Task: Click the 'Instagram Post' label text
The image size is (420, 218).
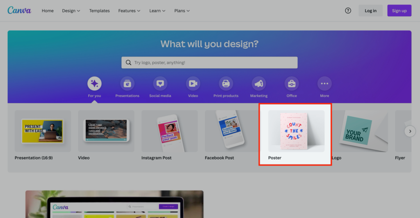Action: click(x=156, y=158)
